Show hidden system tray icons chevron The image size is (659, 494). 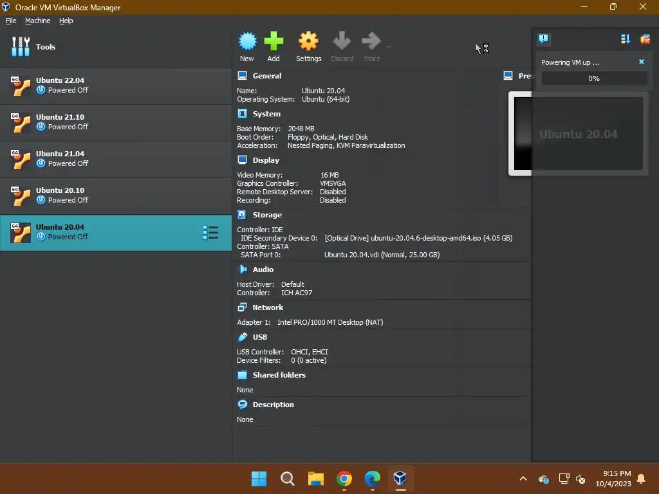click(x=523, y=479)
